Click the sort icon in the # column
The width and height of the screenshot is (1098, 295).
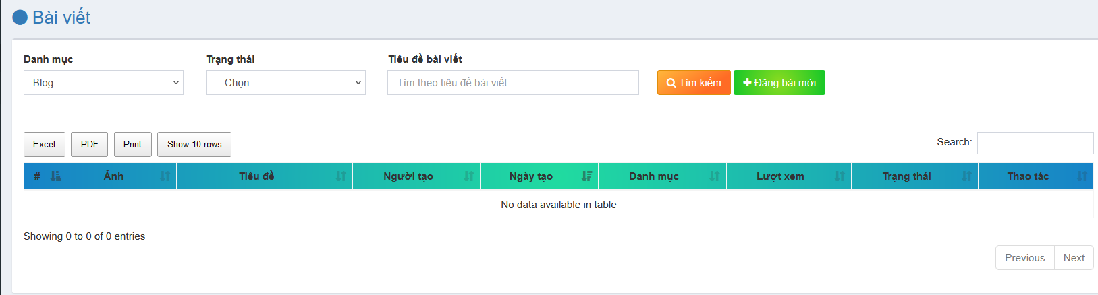55,176
